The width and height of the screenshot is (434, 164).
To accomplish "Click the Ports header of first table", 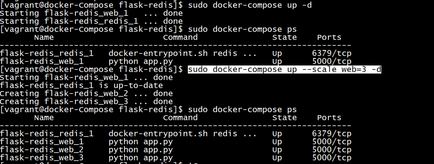I will 329,37.
